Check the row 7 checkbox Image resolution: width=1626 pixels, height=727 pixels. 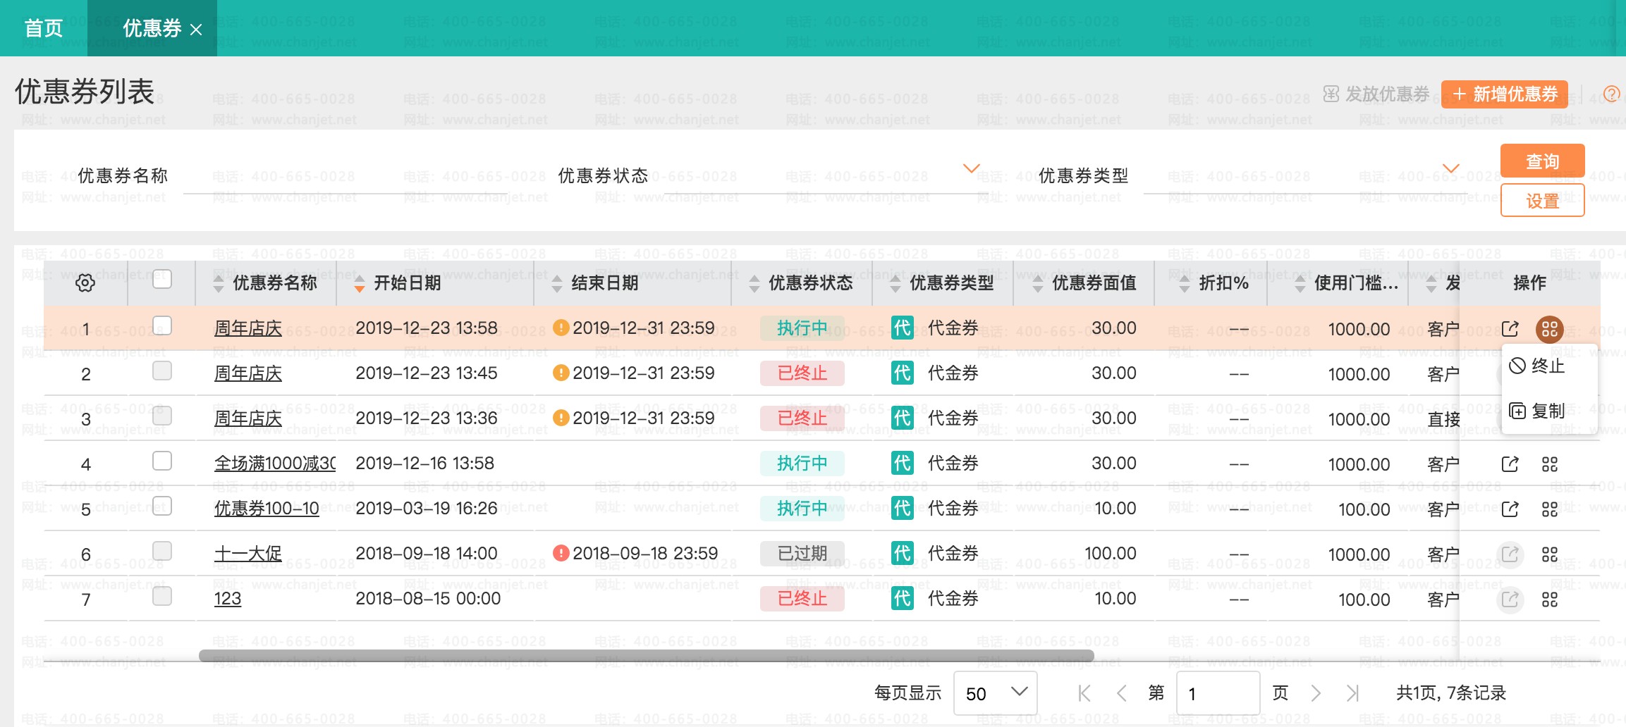[x=162, y=596]
